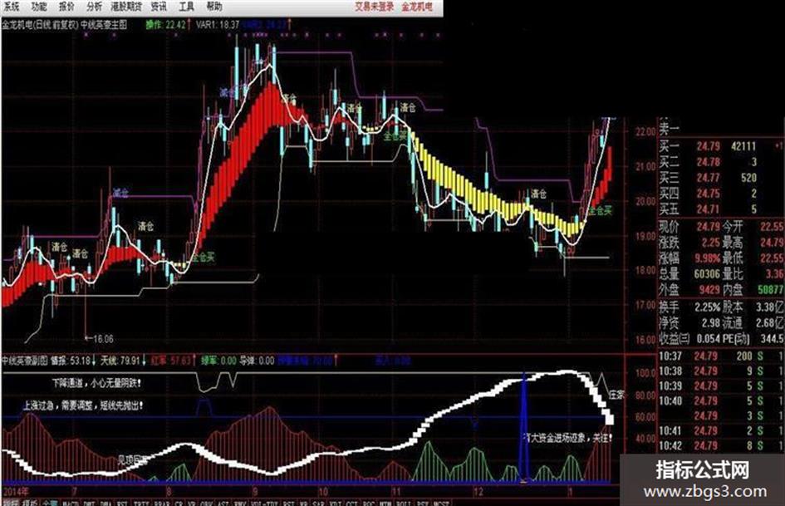Click the 10:41 trade tick row
The width and height of the screenshot is (785, 506).
pos(721,431)
